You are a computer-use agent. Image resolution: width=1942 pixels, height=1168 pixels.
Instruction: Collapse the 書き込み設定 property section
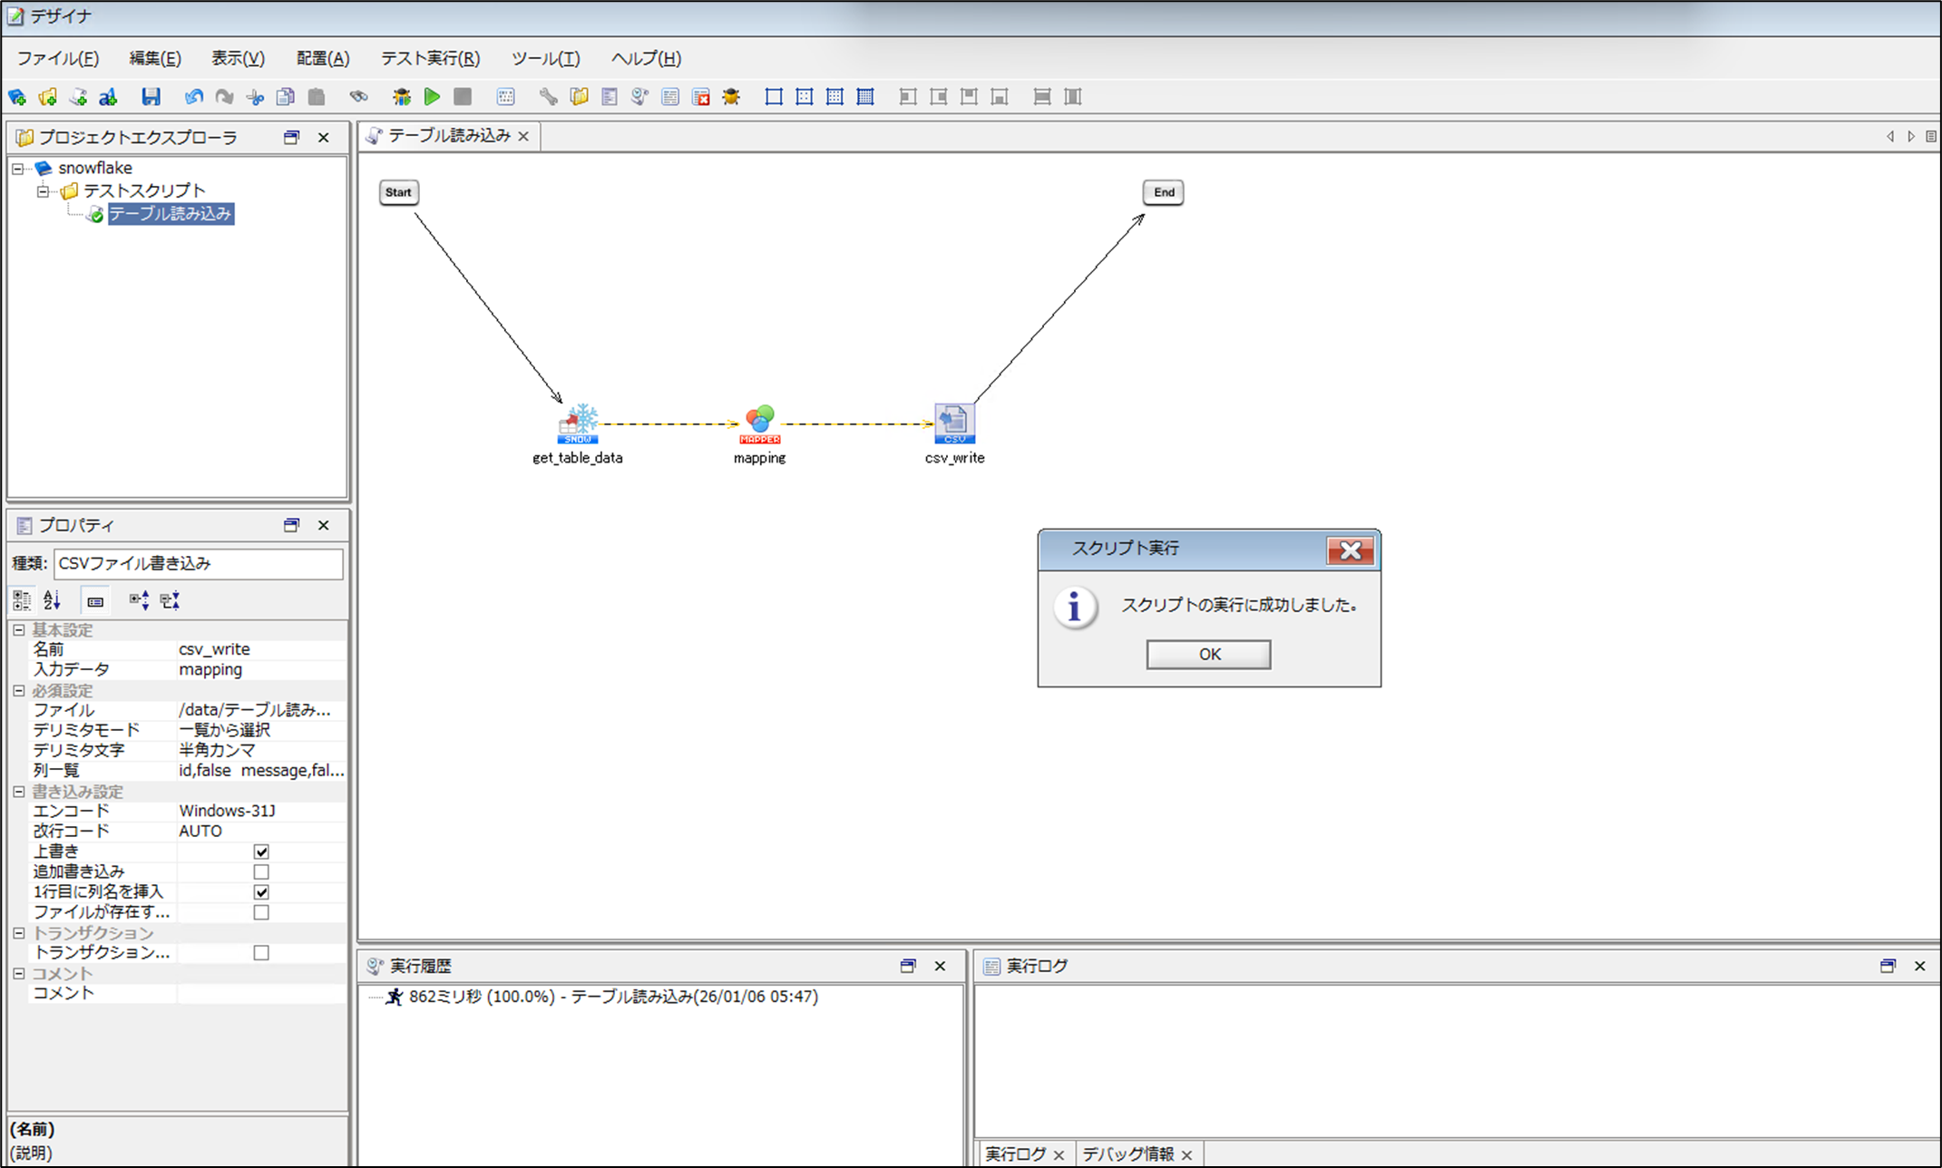click(19, 792)
